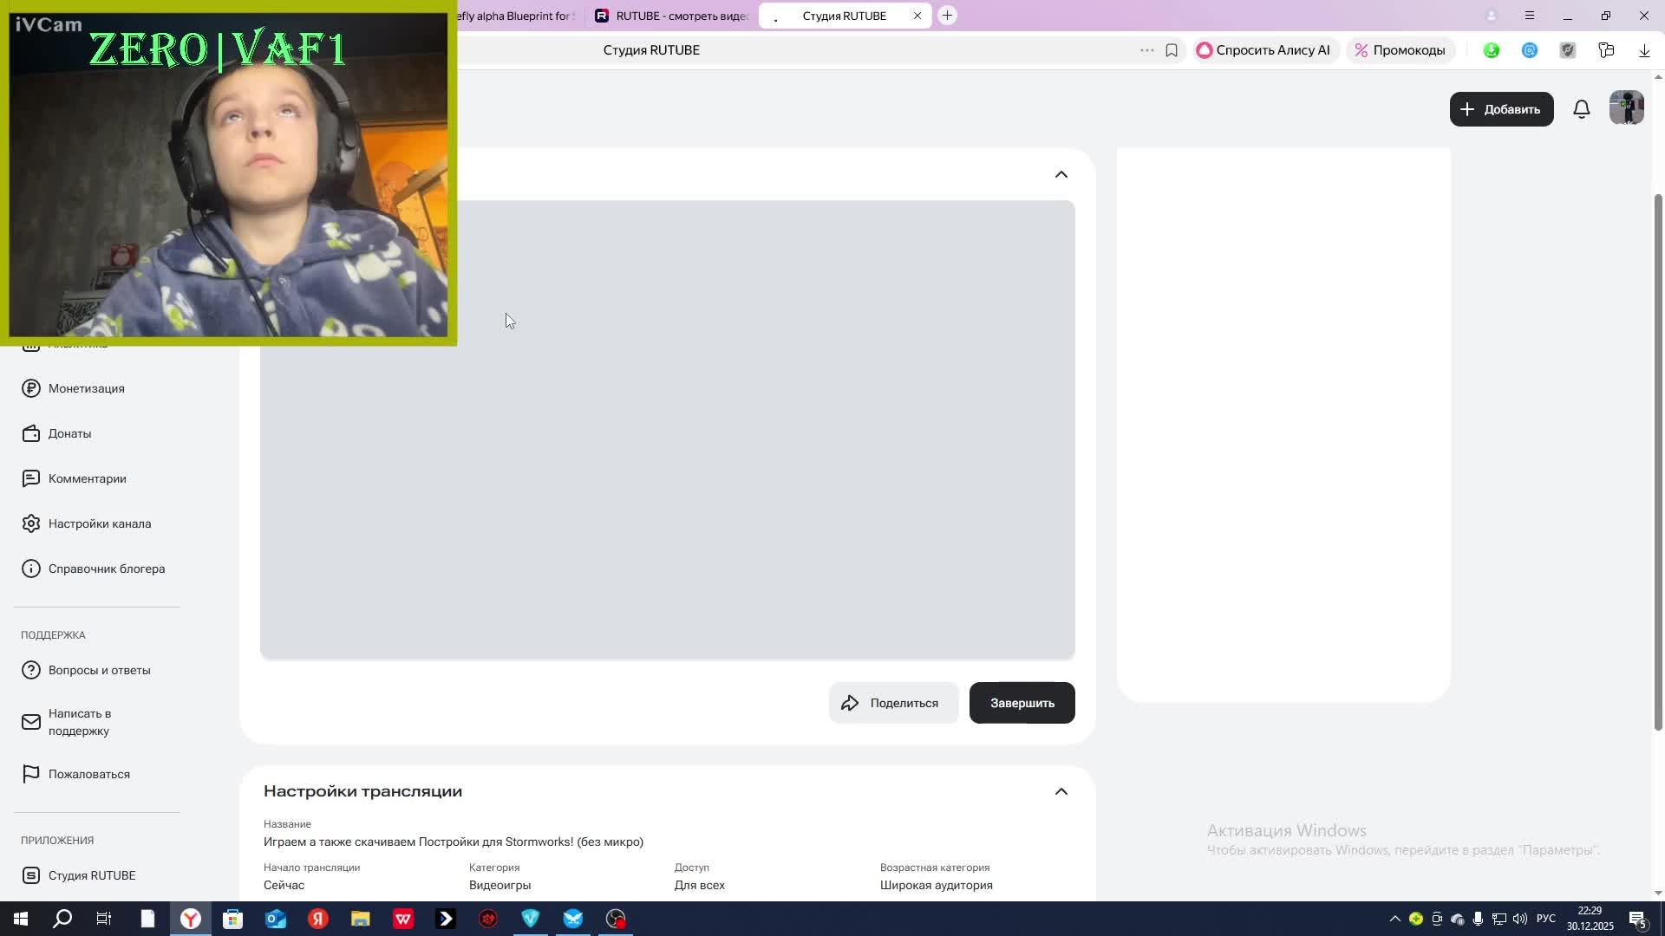Open Справочник блогера
Screen dimensions: 1665x936
106,569
